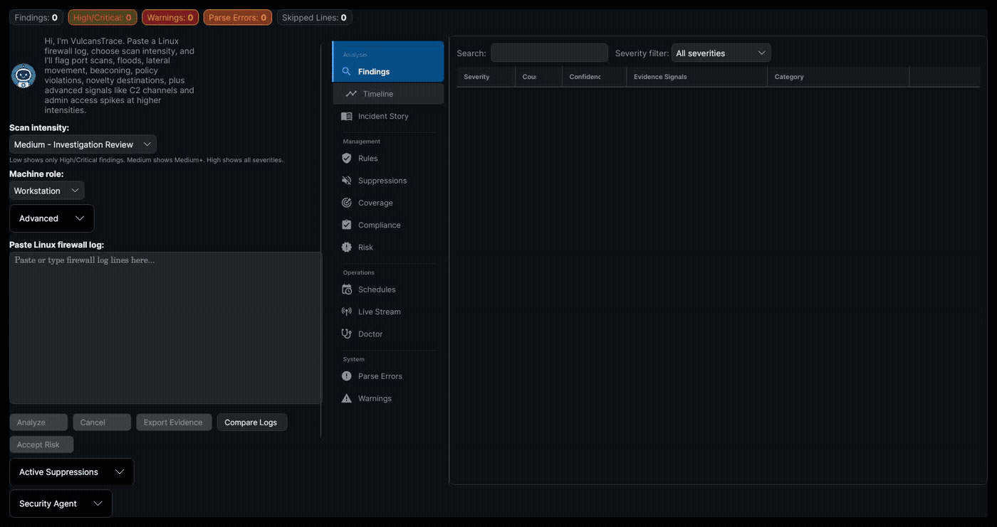Click the Risk gear-alert icon
997x527 pixels.
pos(347,247)
